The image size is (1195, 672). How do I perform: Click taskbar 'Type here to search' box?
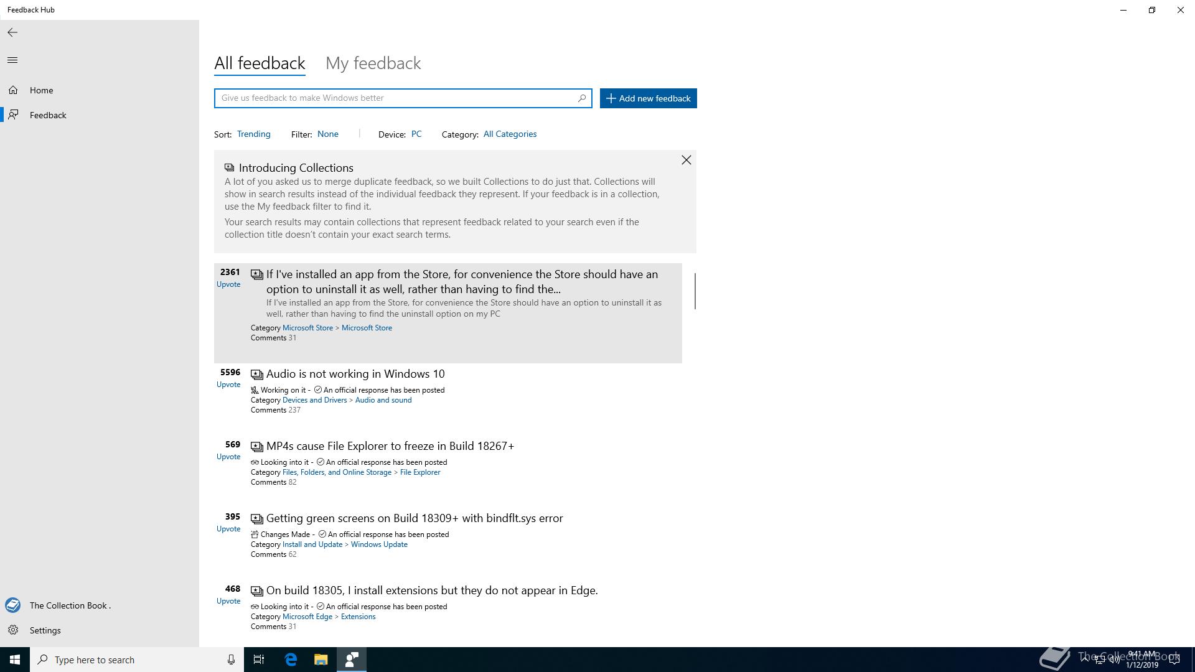[137, 660]
